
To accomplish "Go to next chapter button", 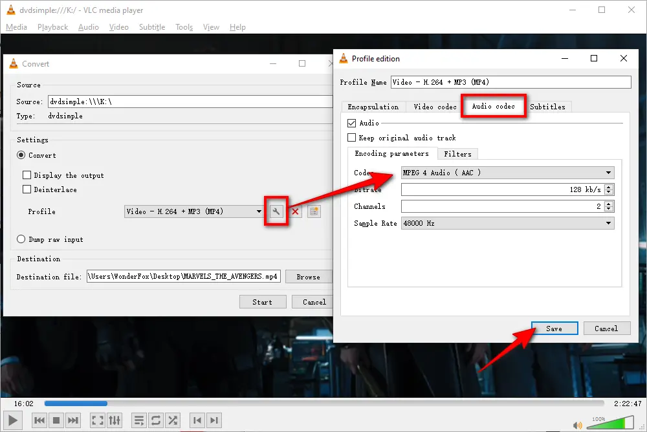I will 214,420.
